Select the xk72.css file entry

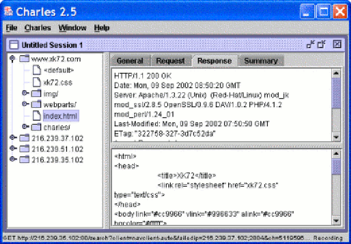tap(58, 83)
